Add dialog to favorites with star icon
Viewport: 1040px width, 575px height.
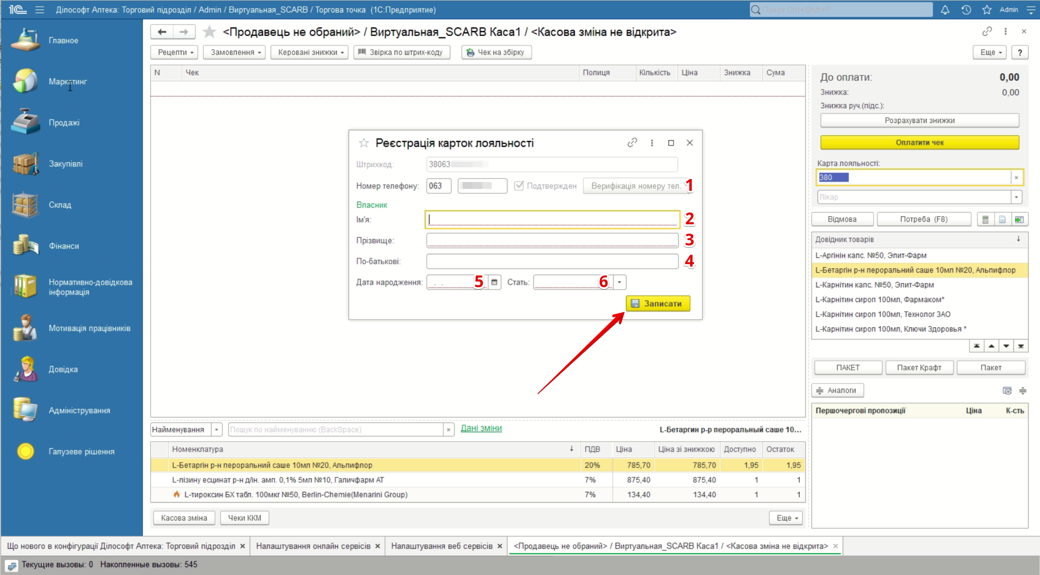pos(364,143)
